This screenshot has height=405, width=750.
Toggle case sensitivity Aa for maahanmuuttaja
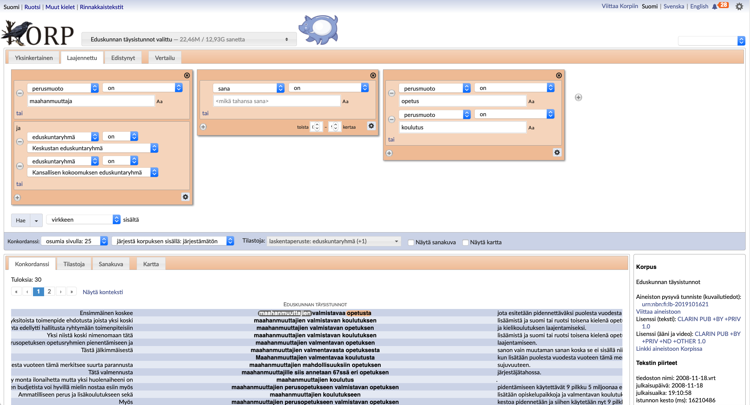(x=160, y=101)
